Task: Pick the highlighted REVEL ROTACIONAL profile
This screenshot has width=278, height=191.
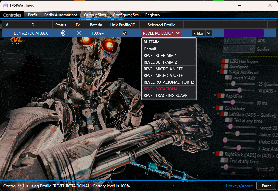Action: coord(169,89)
